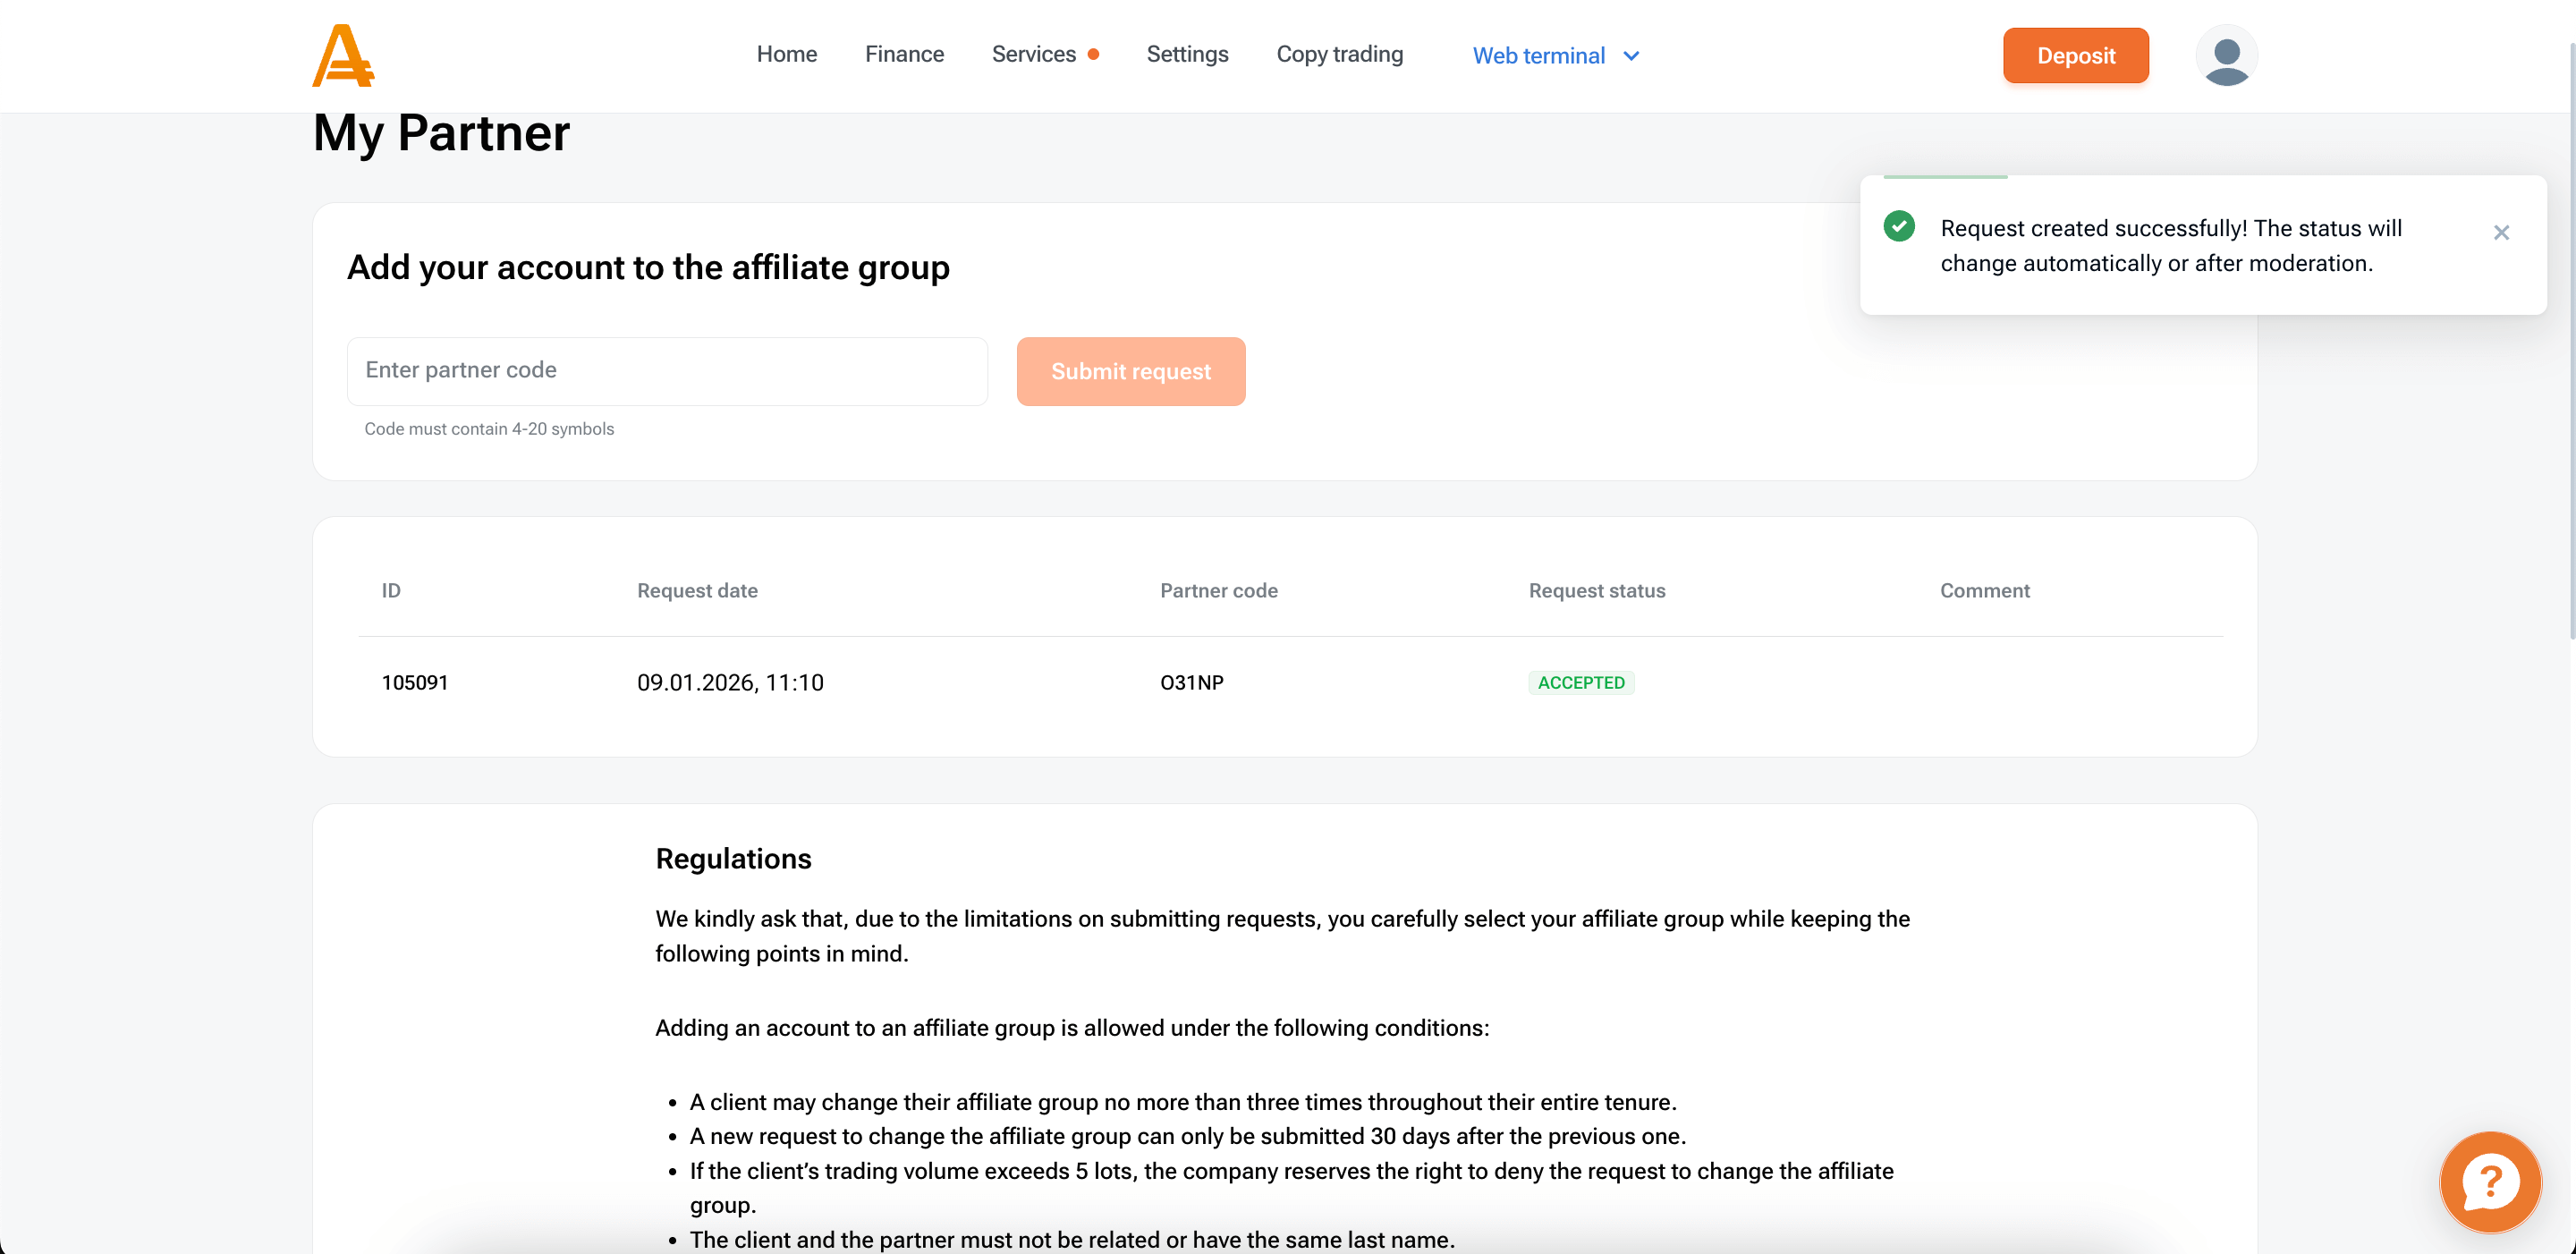Open the help chat bubble

tap(2489, 1182)
